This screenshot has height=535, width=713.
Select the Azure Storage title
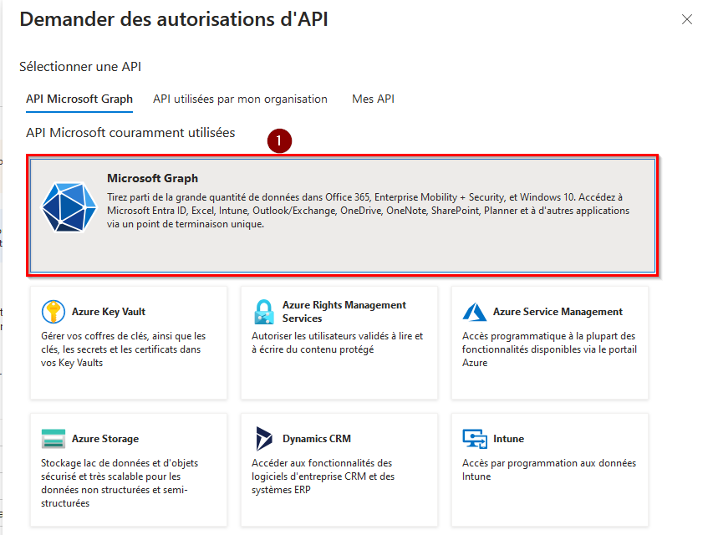coord(105,439)
